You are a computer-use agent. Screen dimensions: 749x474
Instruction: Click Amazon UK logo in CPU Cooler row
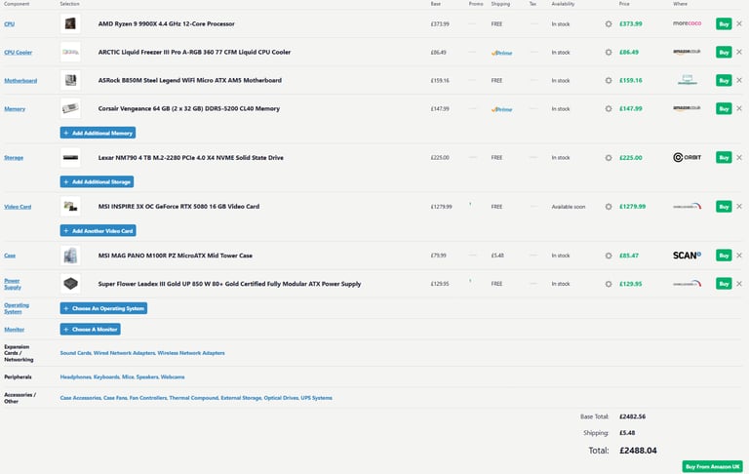pyautogui.click(x=687, y=52)
